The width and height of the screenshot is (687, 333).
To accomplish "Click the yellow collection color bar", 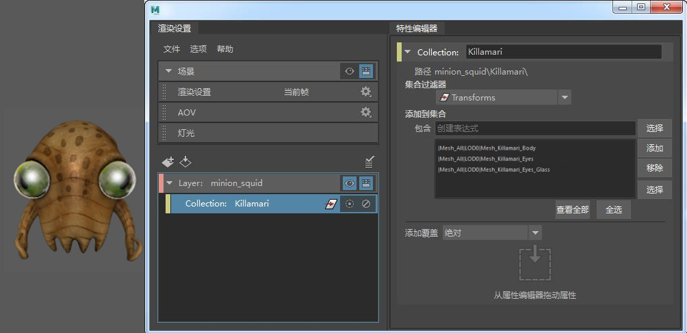I will click(168, 204).
